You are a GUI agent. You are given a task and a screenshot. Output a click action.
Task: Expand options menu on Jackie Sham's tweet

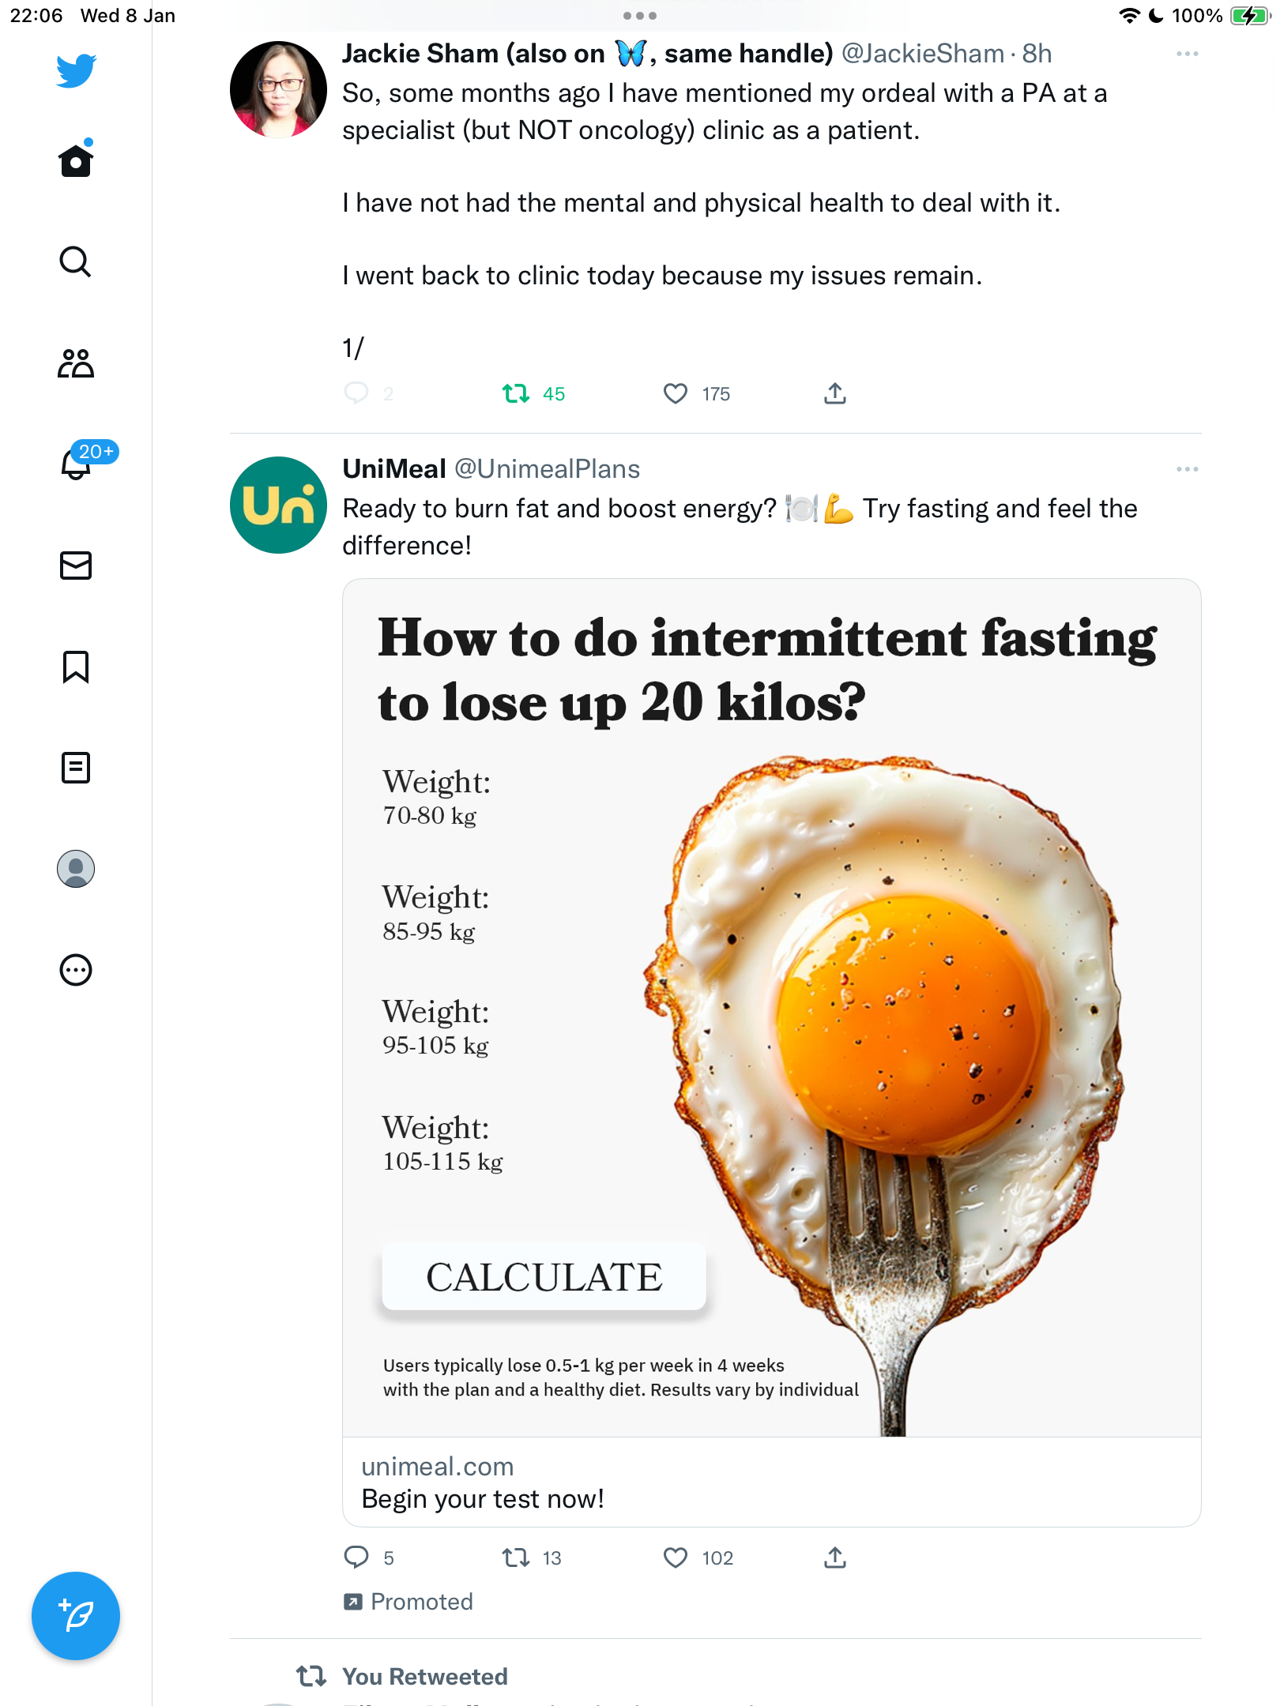(1187, 54)
